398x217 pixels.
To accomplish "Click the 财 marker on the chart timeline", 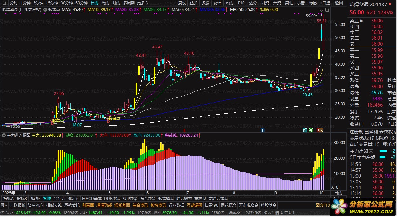I will pos(263,130).
